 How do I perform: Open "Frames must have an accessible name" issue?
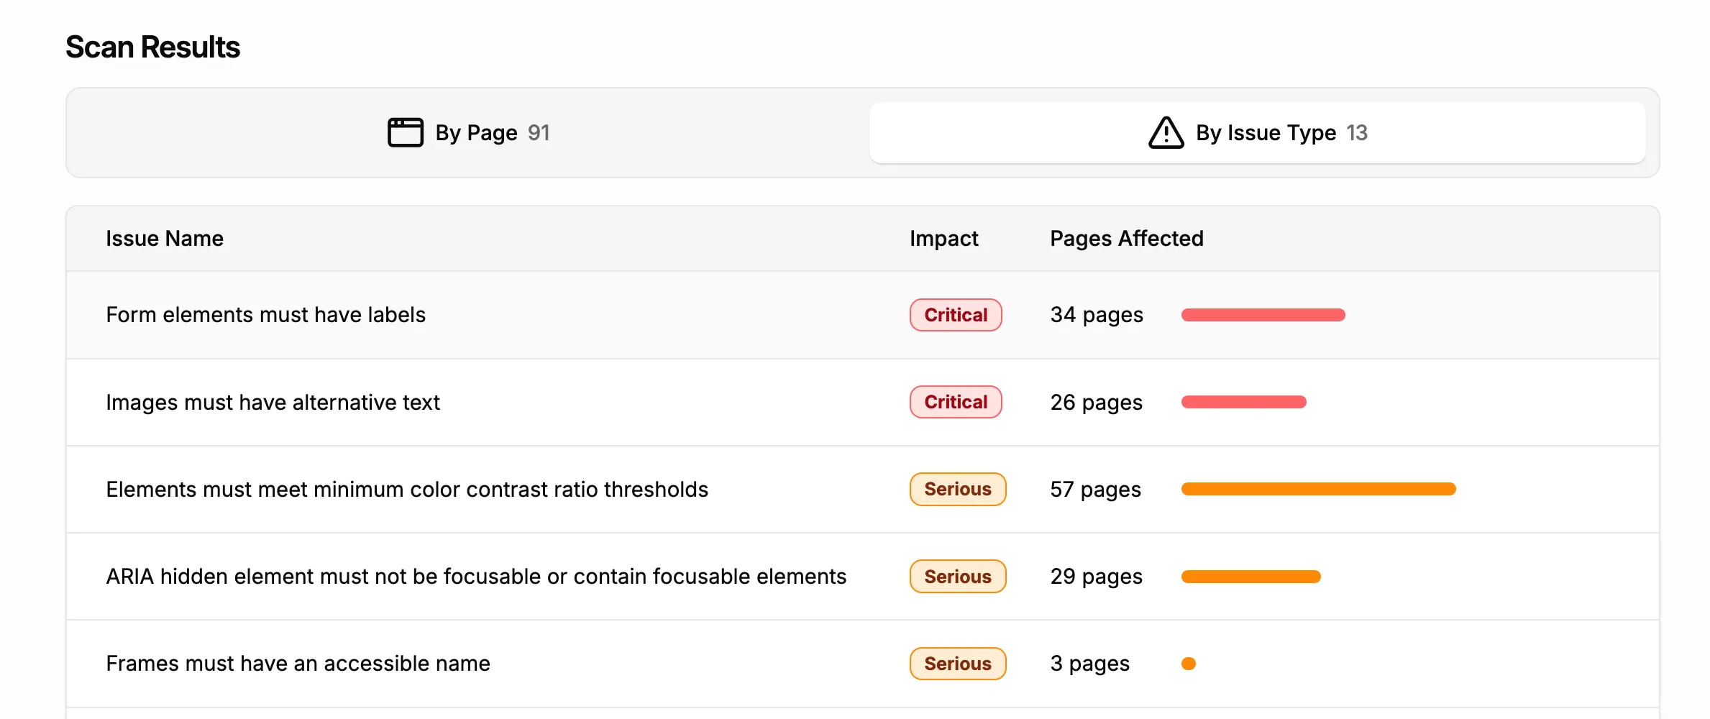[x=298, y=663]
